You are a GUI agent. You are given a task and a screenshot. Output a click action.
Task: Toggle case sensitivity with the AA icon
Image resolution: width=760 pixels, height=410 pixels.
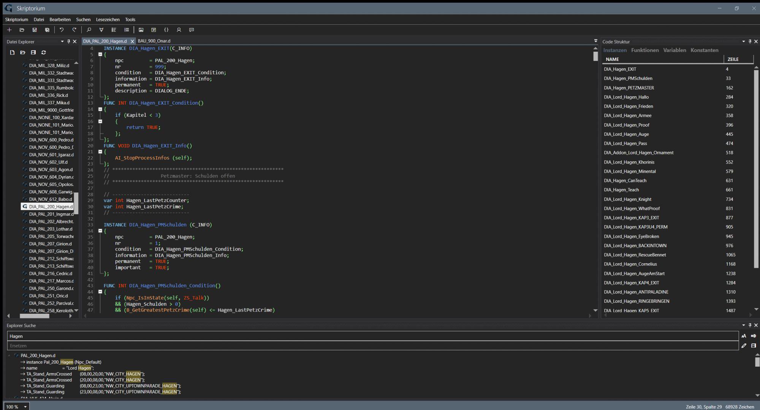744,336
